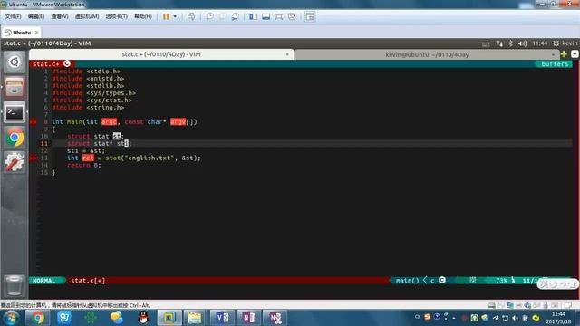This screenshot has width=580, height=326.
Task: Toggle the thumbnail bar view icon
Action: point(266,16)
